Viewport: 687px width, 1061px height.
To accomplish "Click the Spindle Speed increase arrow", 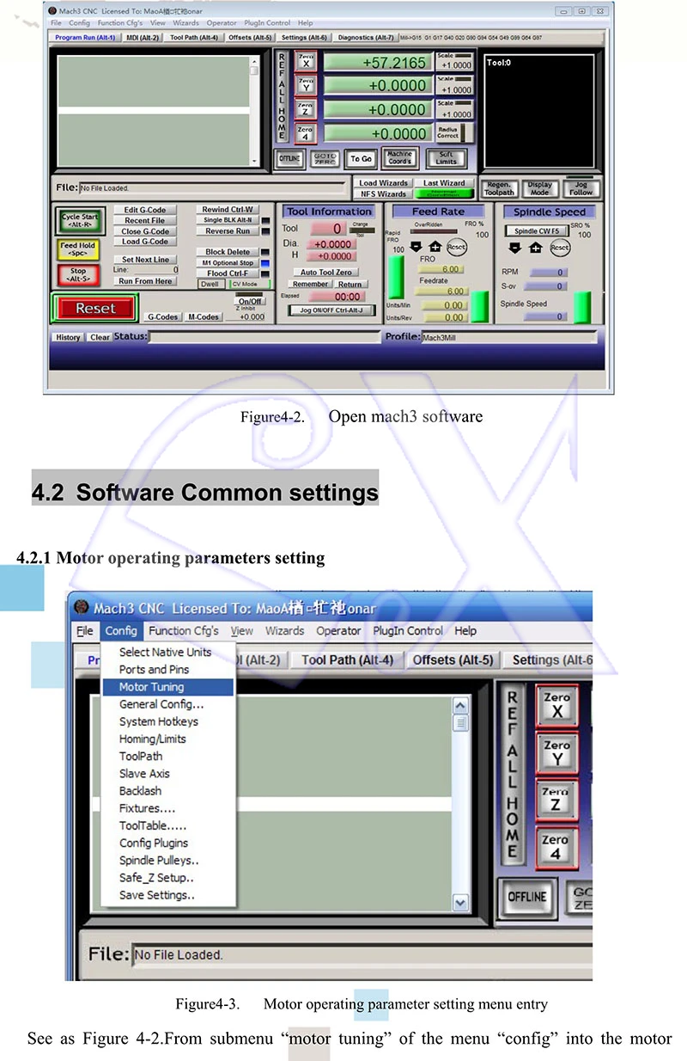I will pos(535,248).
